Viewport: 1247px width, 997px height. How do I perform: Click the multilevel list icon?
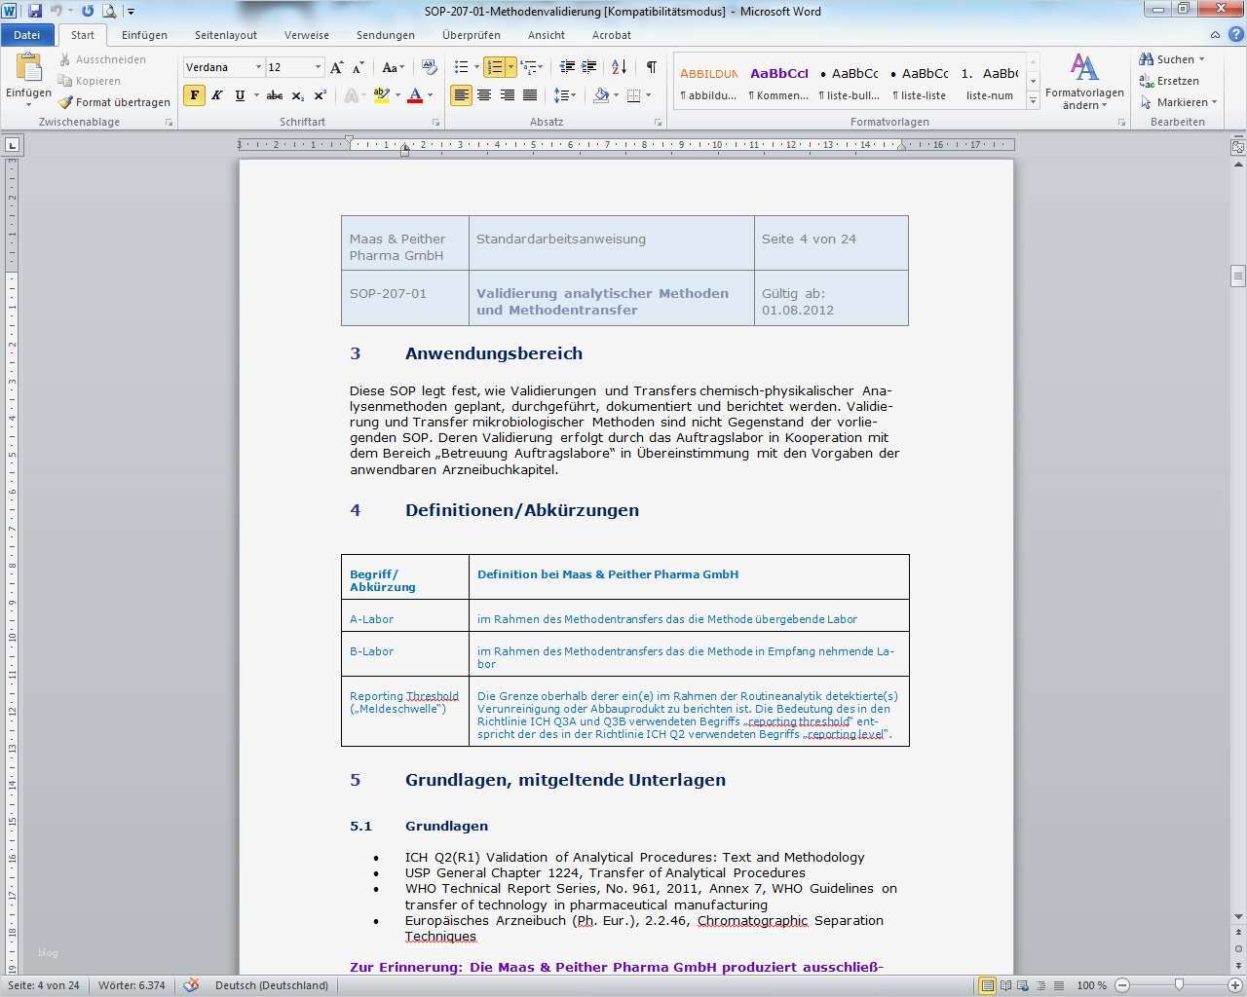529,67
